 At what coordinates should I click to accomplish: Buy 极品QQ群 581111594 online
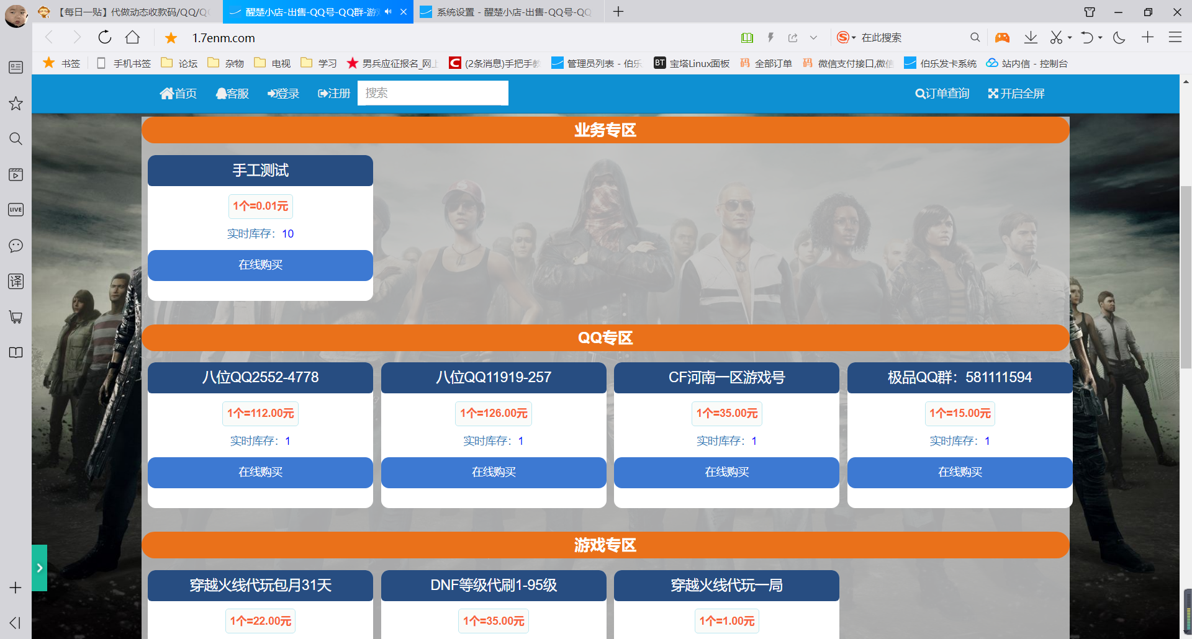[960, 473]
